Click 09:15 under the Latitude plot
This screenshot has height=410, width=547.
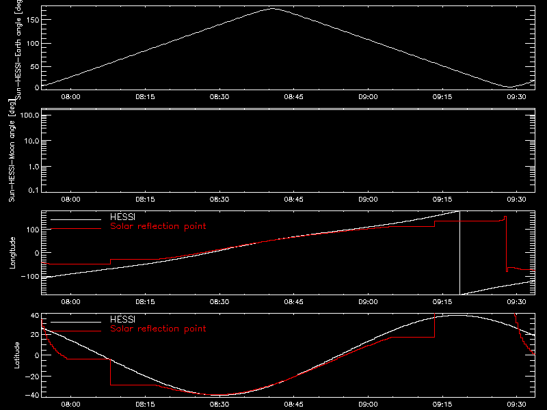(442, 405)
